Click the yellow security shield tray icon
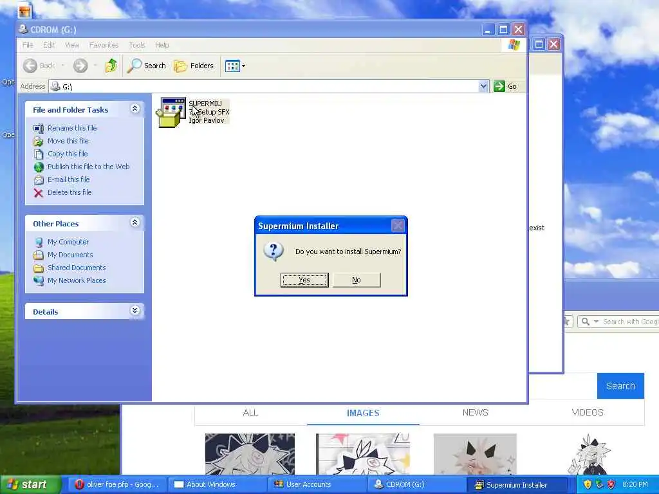 [x=587, y=484]
